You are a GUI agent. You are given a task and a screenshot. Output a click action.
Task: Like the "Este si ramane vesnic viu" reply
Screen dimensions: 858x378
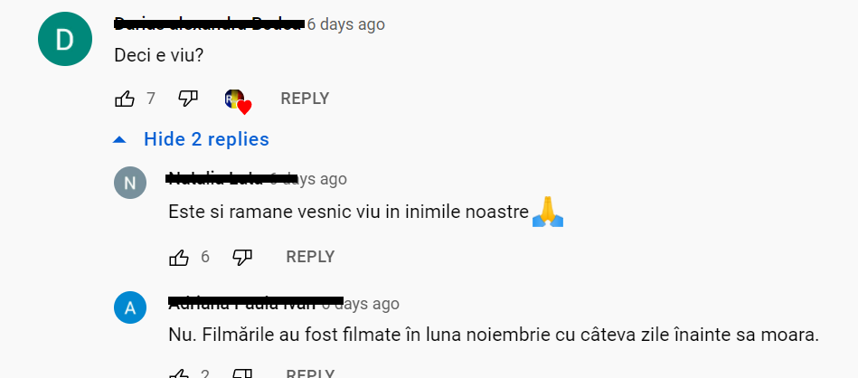click(179, 257)
